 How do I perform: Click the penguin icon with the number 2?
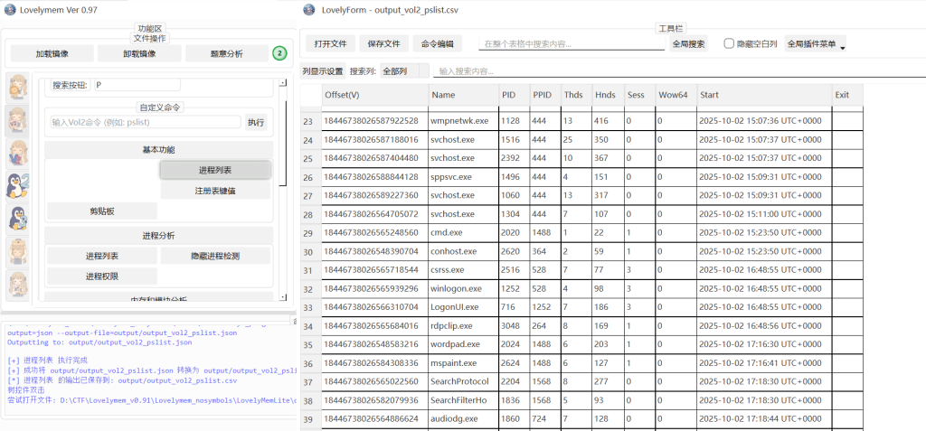point(18,185)
